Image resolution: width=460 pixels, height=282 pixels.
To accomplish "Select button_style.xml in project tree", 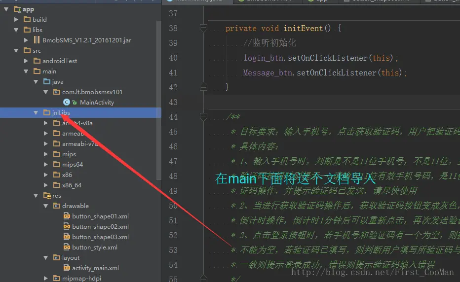I will click(94, 247).
